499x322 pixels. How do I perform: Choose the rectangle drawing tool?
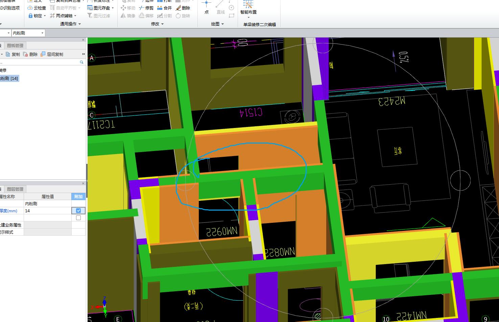click(232, 16)
